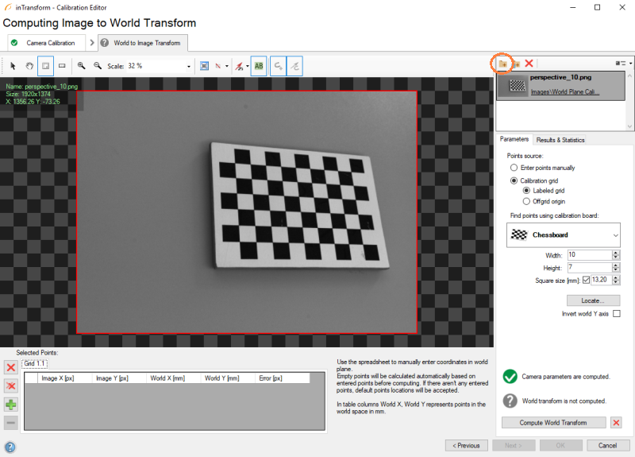Viewport: 635px width, 457px height.
Task: Choose the Offgrid origin radio button
Action: (x=525, y=201)
